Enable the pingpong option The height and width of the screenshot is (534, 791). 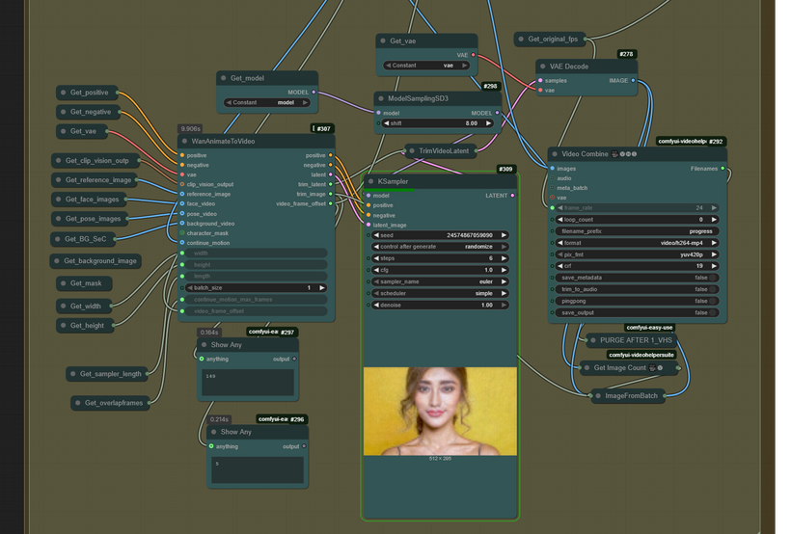713,301
